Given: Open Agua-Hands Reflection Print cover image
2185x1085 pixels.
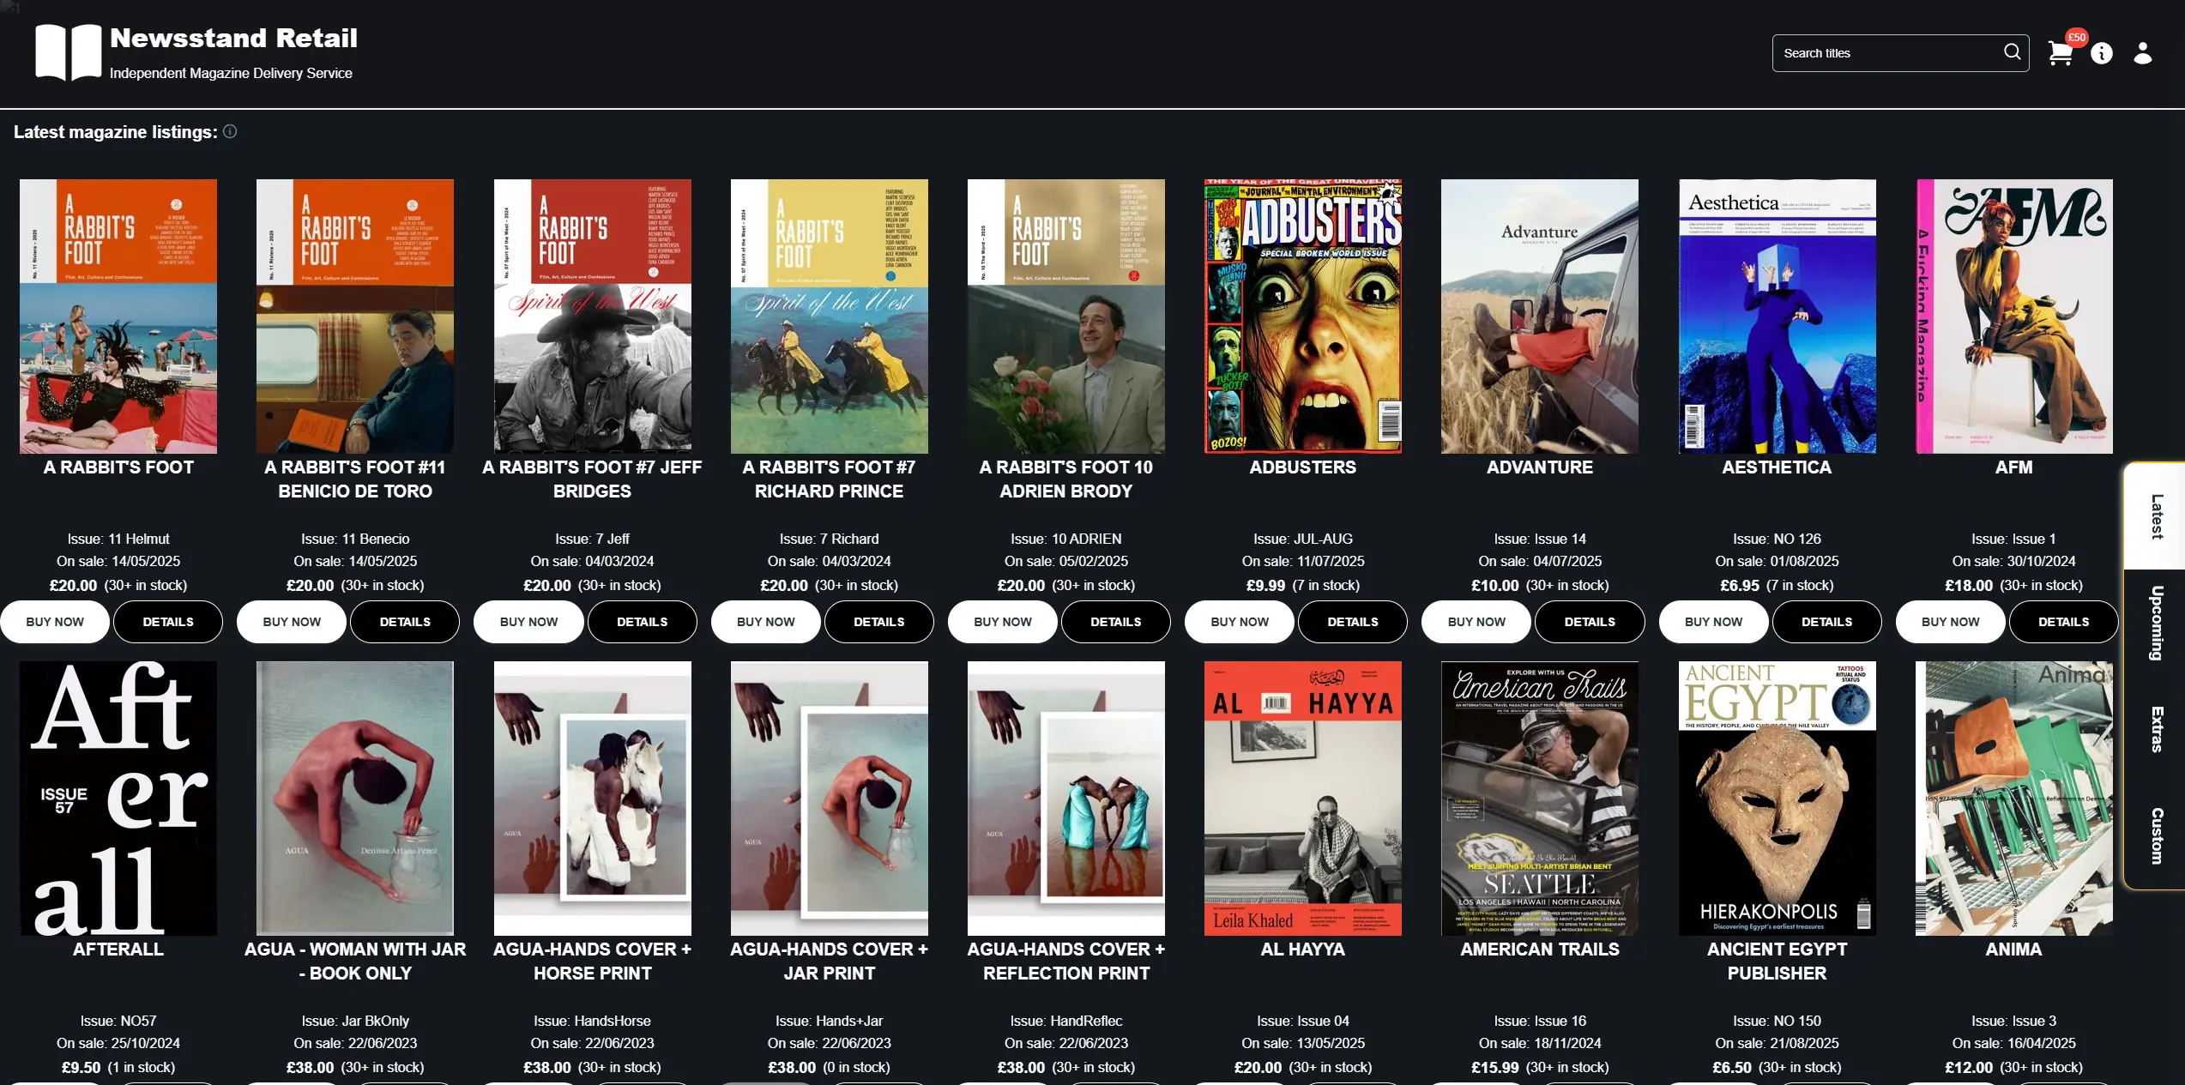Looking at the screenshot, I should [x=1065, y=798].
